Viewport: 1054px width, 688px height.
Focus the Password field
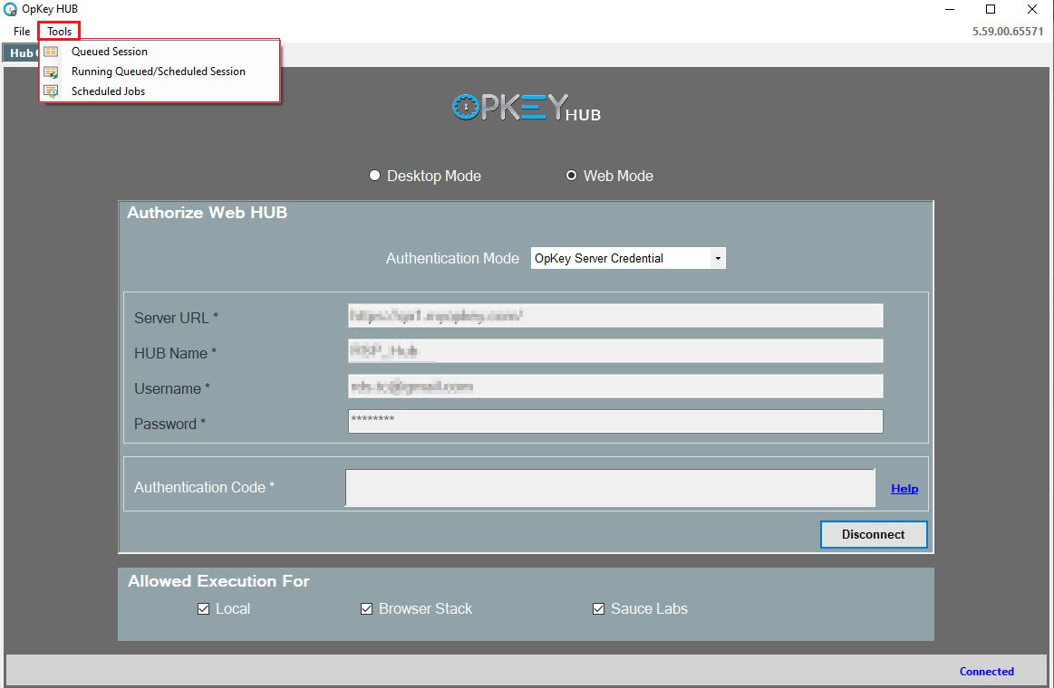(614, 422)
